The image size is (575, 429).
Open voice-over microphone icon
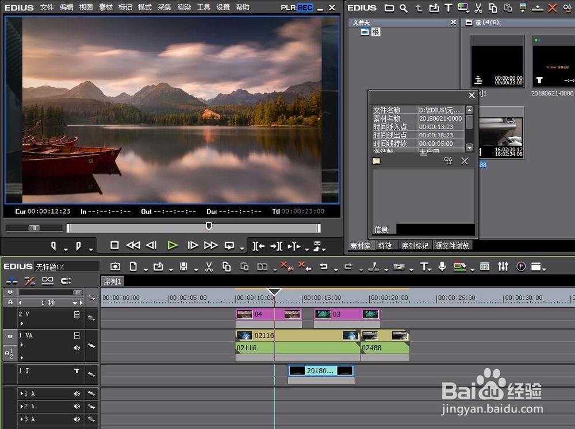(x=442, y=266)
